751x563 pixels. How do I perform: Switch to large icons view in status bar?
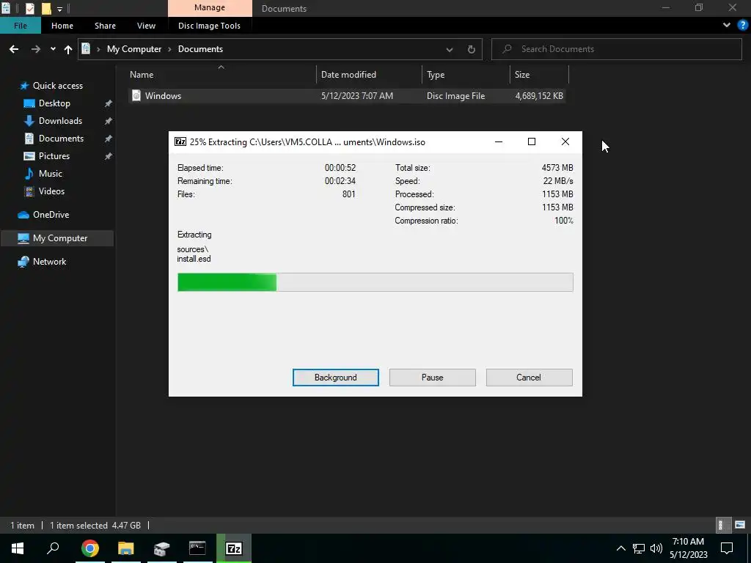point(740,525)
